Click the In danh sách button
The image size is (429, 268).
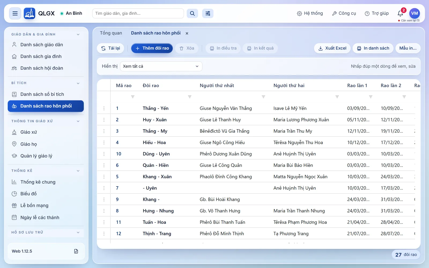coord(373,48)
